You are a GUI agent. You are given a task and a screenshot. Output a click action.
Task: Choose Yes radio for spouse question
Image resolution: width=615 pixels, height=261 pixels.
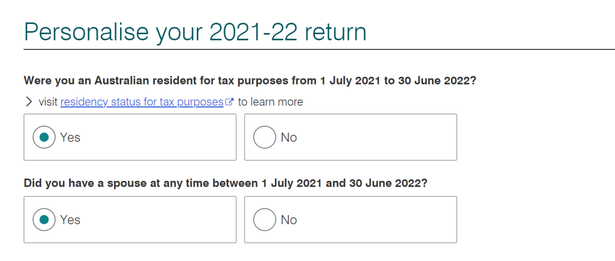point(44,219)
